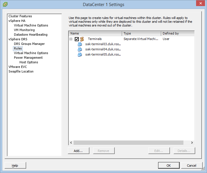
Task: Uncheck the Terminals rule checkbox
Action: (77, 39)
